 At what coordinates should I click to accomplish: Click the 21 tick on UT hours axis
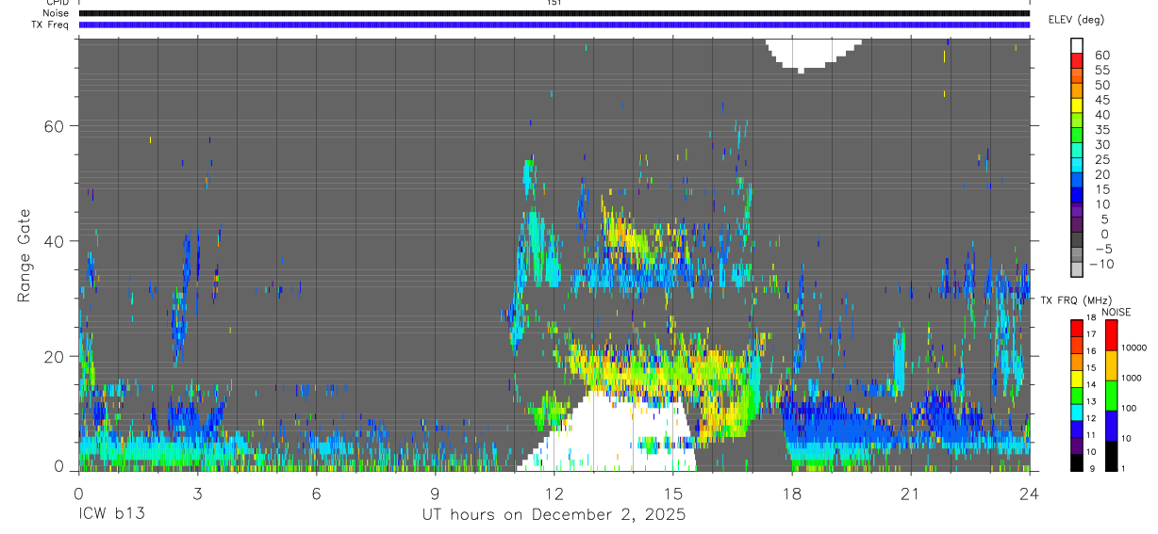pyautogui.click(x=911, y=494)
